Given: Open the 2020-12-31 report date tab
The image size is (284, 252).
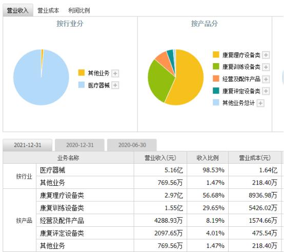Looking at the screenshot, I should (79, 145).
